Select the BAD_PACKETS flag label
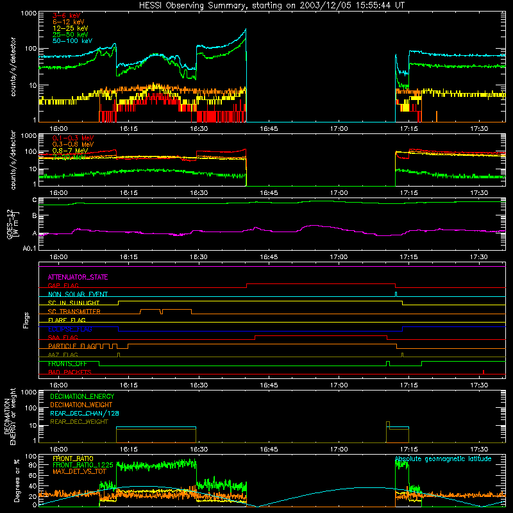513x513 pixels. point(70,372)
